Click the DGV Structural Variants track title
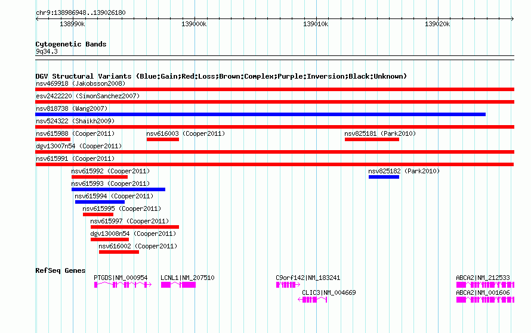Image resolution: width=531 pixels, height=333 pixels. coord(221,76)
